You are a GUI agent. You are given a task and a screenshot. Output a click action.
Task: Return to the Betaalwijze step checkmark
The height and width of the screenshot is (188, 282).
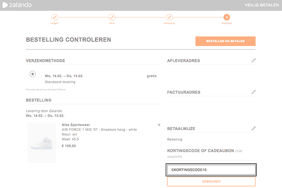(169, 17)
